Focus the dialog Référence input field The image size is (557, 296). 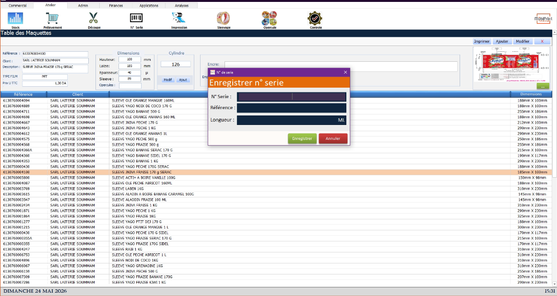pyautogui.click(x=291, y=108)
